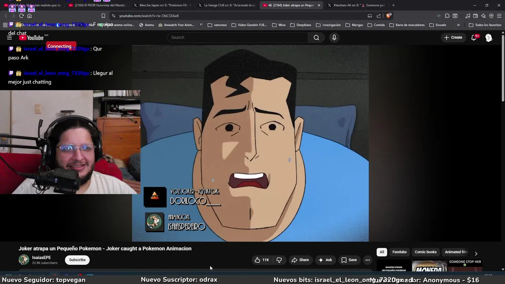
Task: Switch to El PEOR Guionista del Mundo tab
Action: pyautogui.click(x=97, y=5)
